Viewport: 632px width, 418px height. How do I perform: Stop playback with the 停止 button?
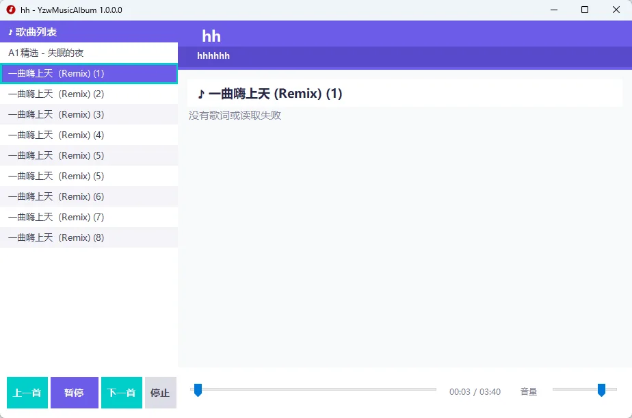(161, 393)
